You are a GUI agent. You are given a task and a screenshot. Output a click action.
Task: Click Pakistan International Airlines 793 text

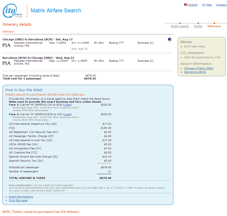pyautogui.click(x=28, y=62)
